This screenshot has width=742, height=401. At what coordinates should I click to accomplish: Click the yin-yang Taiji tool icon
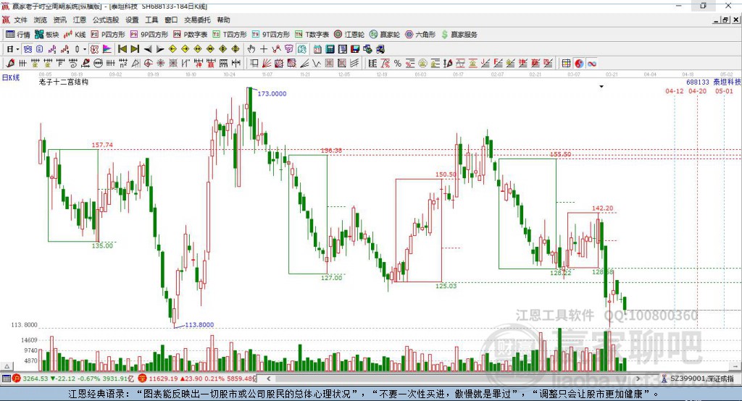[579, 64]
